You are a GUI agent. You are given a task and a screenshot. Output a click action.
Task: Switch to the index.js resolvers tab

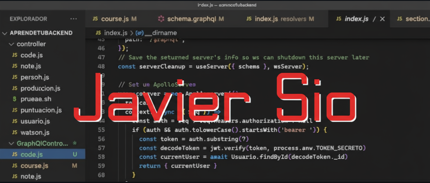point(280,19)
